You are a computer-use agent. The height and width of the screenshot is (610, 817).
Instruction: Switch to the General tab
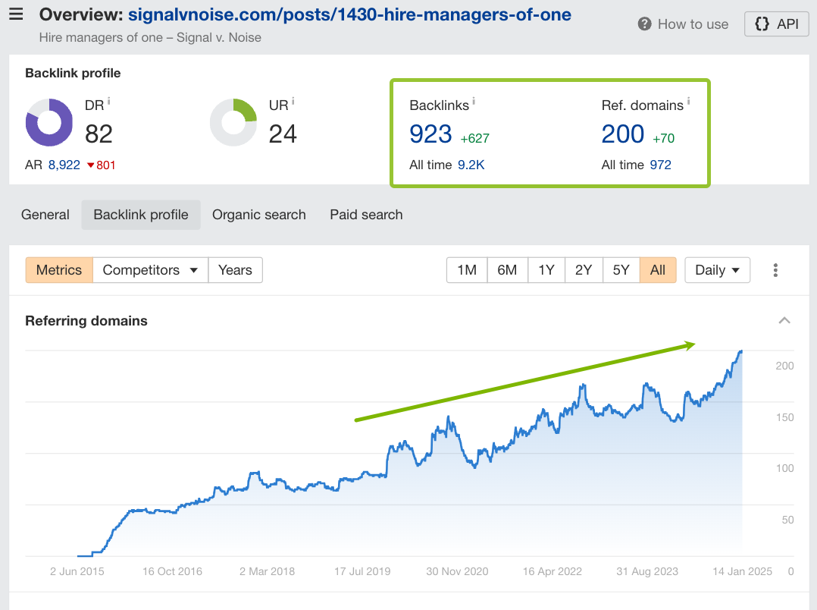[45, 215]
